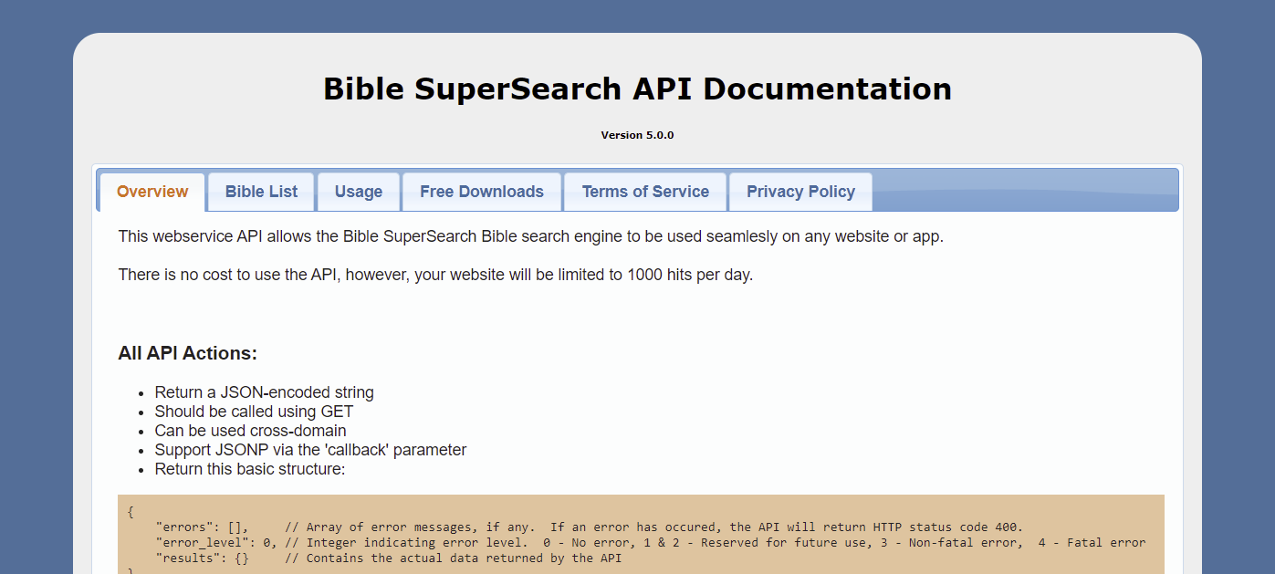Click the "results" line in the code block
The image size is (1275, 574).
pyautogui.click(x=389, y=558)
